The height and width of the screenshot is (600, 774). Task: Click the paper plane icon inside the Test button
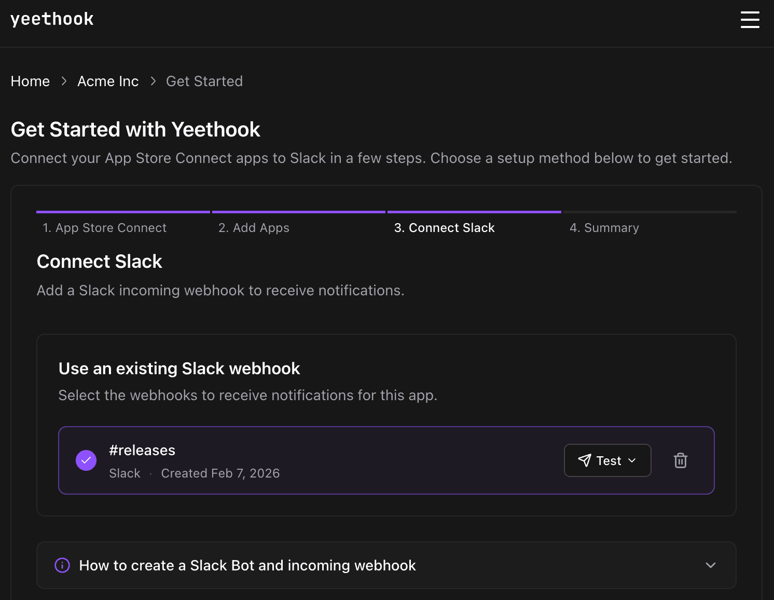[585, 460]
